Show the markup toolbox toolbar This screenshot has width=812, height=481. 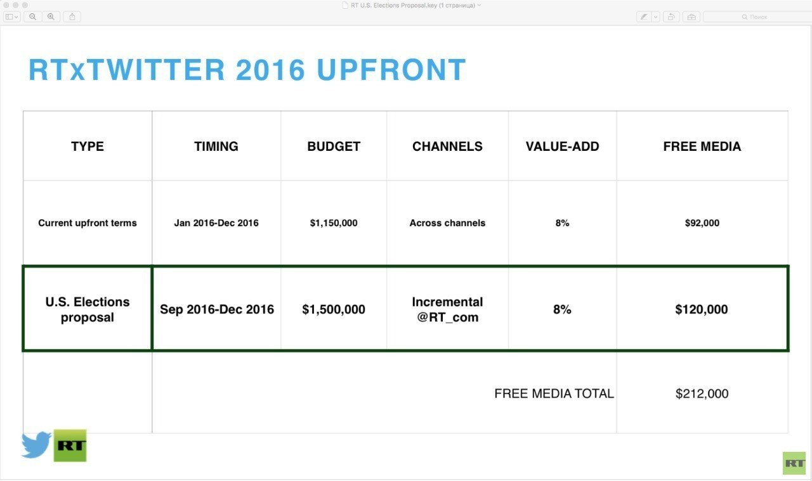pos(691,16)
